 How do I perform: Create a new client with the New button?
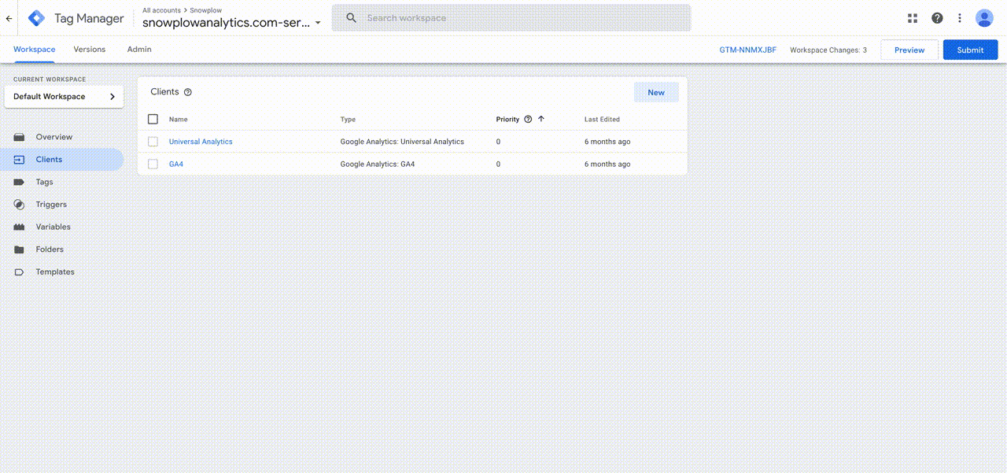pos(656,92)
